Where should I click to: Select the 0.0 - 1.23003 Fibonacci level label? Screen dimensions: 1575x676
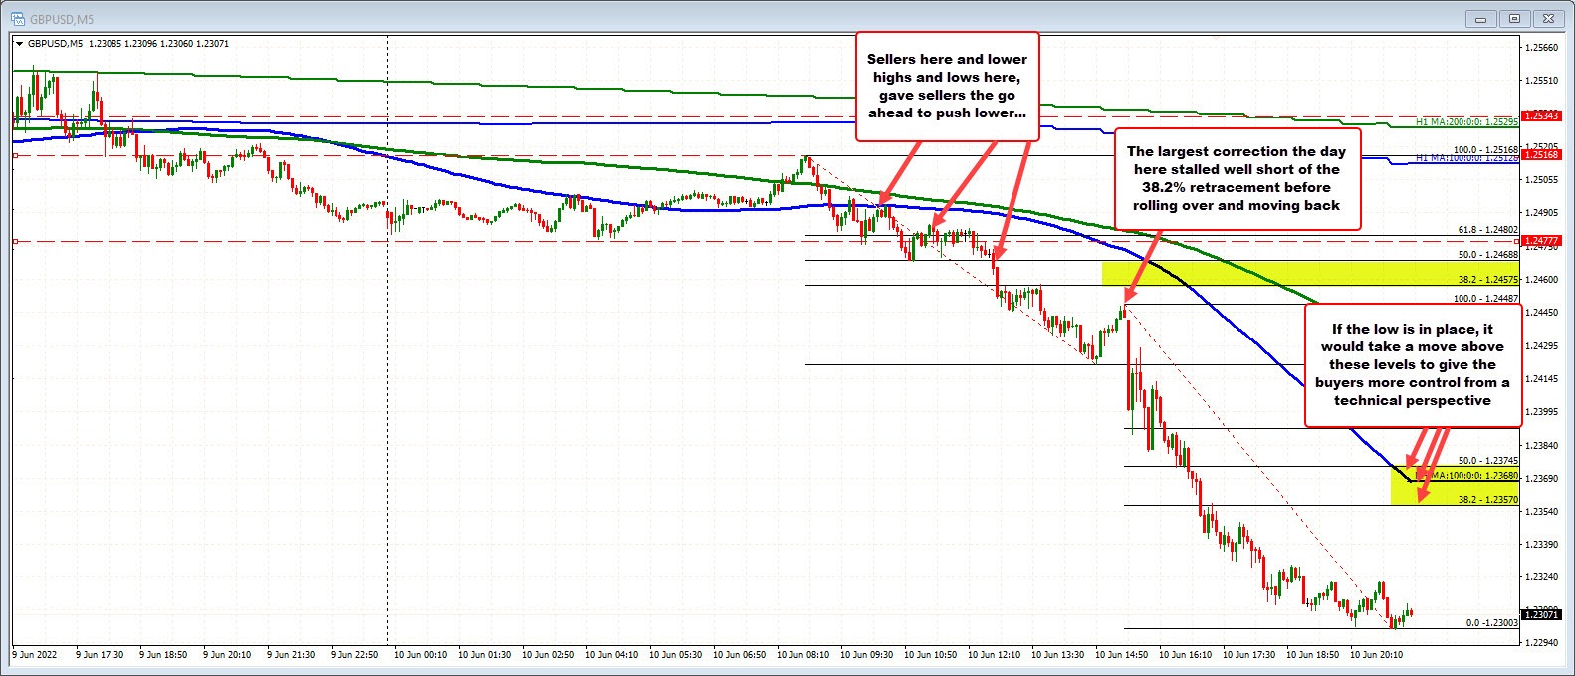(x=1491, y=622)
